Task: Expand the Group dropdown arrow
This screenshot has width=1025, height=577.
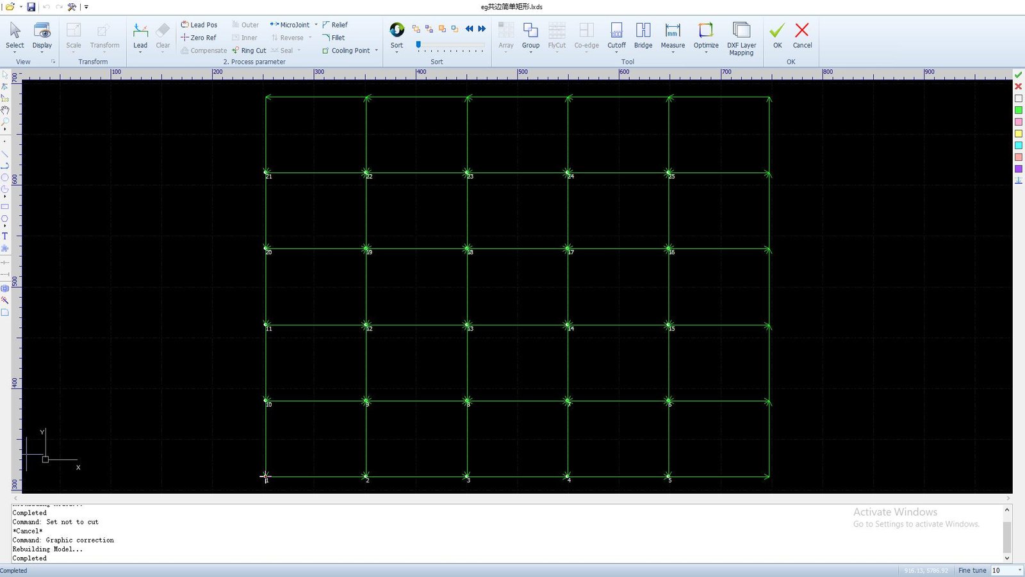Action: pyautogui.click(x=530, y=52)
